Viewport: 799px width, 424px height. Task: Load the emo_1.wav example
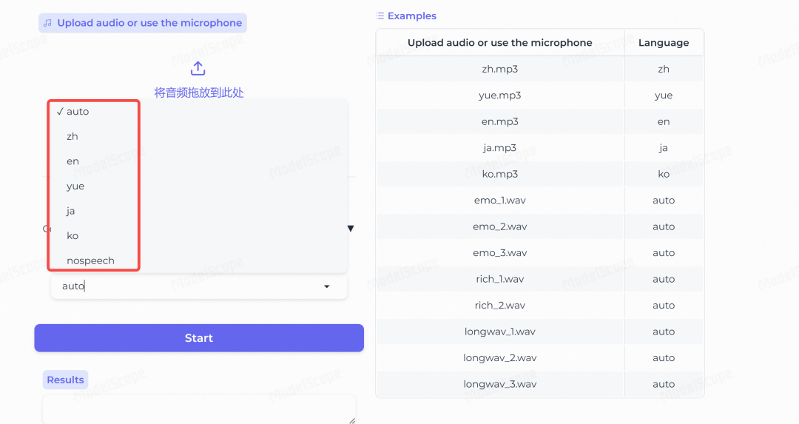pos(539,201)
